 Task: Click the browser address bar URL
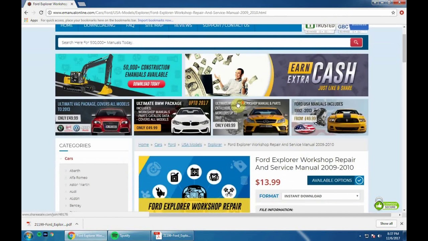coord(159,13)
